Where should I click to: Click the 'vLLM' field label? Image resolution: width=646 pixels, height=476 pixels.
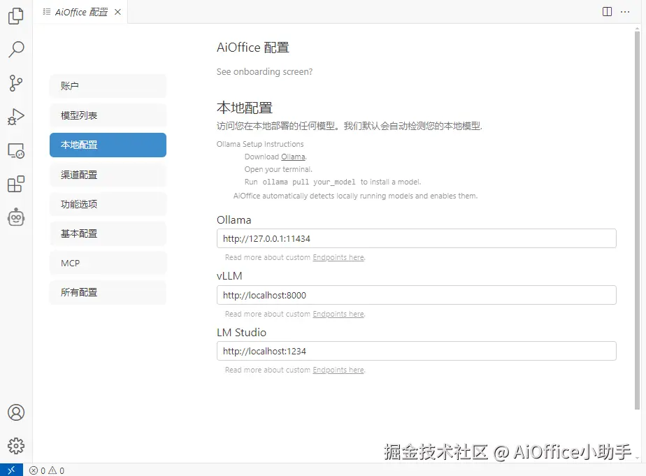(229, 276)
